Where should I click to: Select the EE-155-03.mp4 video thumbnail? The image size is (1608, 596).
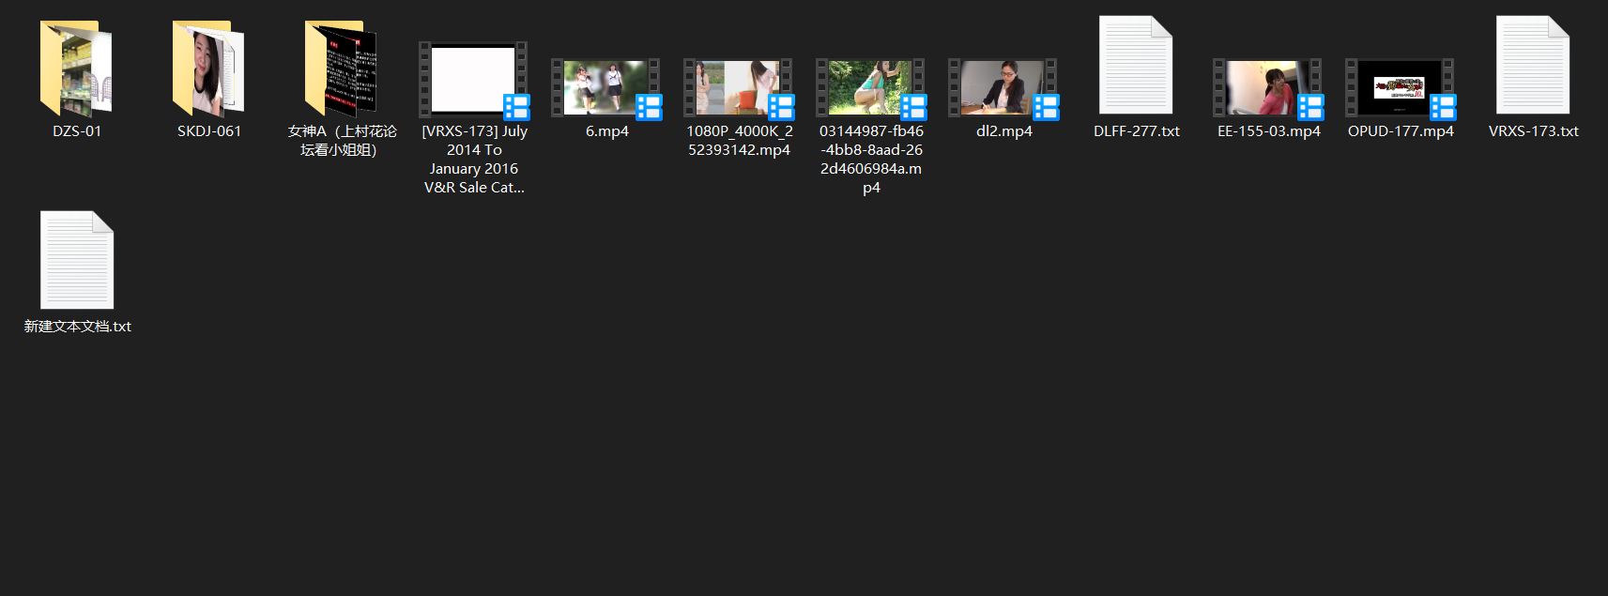pyautogui.click(x=1268, y=88)
